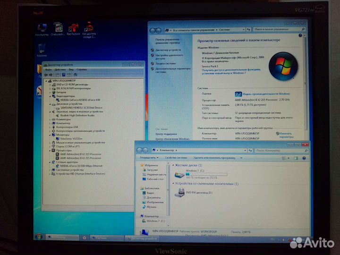Screen dimensions: 340x255
Task: Click the C: drive free space bar
Action: [206, 174]
